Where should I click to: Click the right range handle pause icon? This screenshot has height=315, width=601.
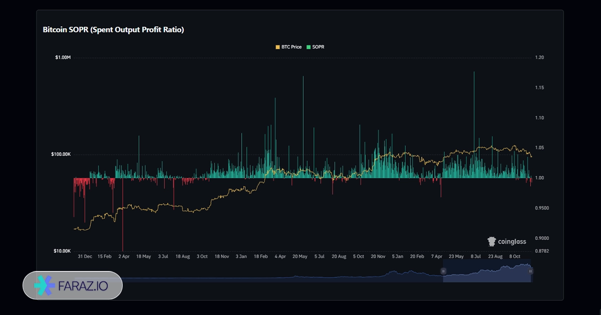[530, 271]
